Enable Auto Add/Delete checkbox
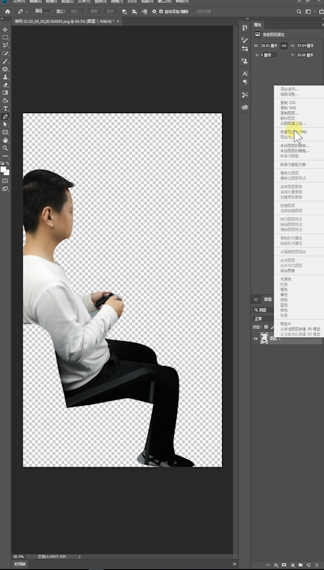This screenshot has height=570, width=324. coord(161,12)
